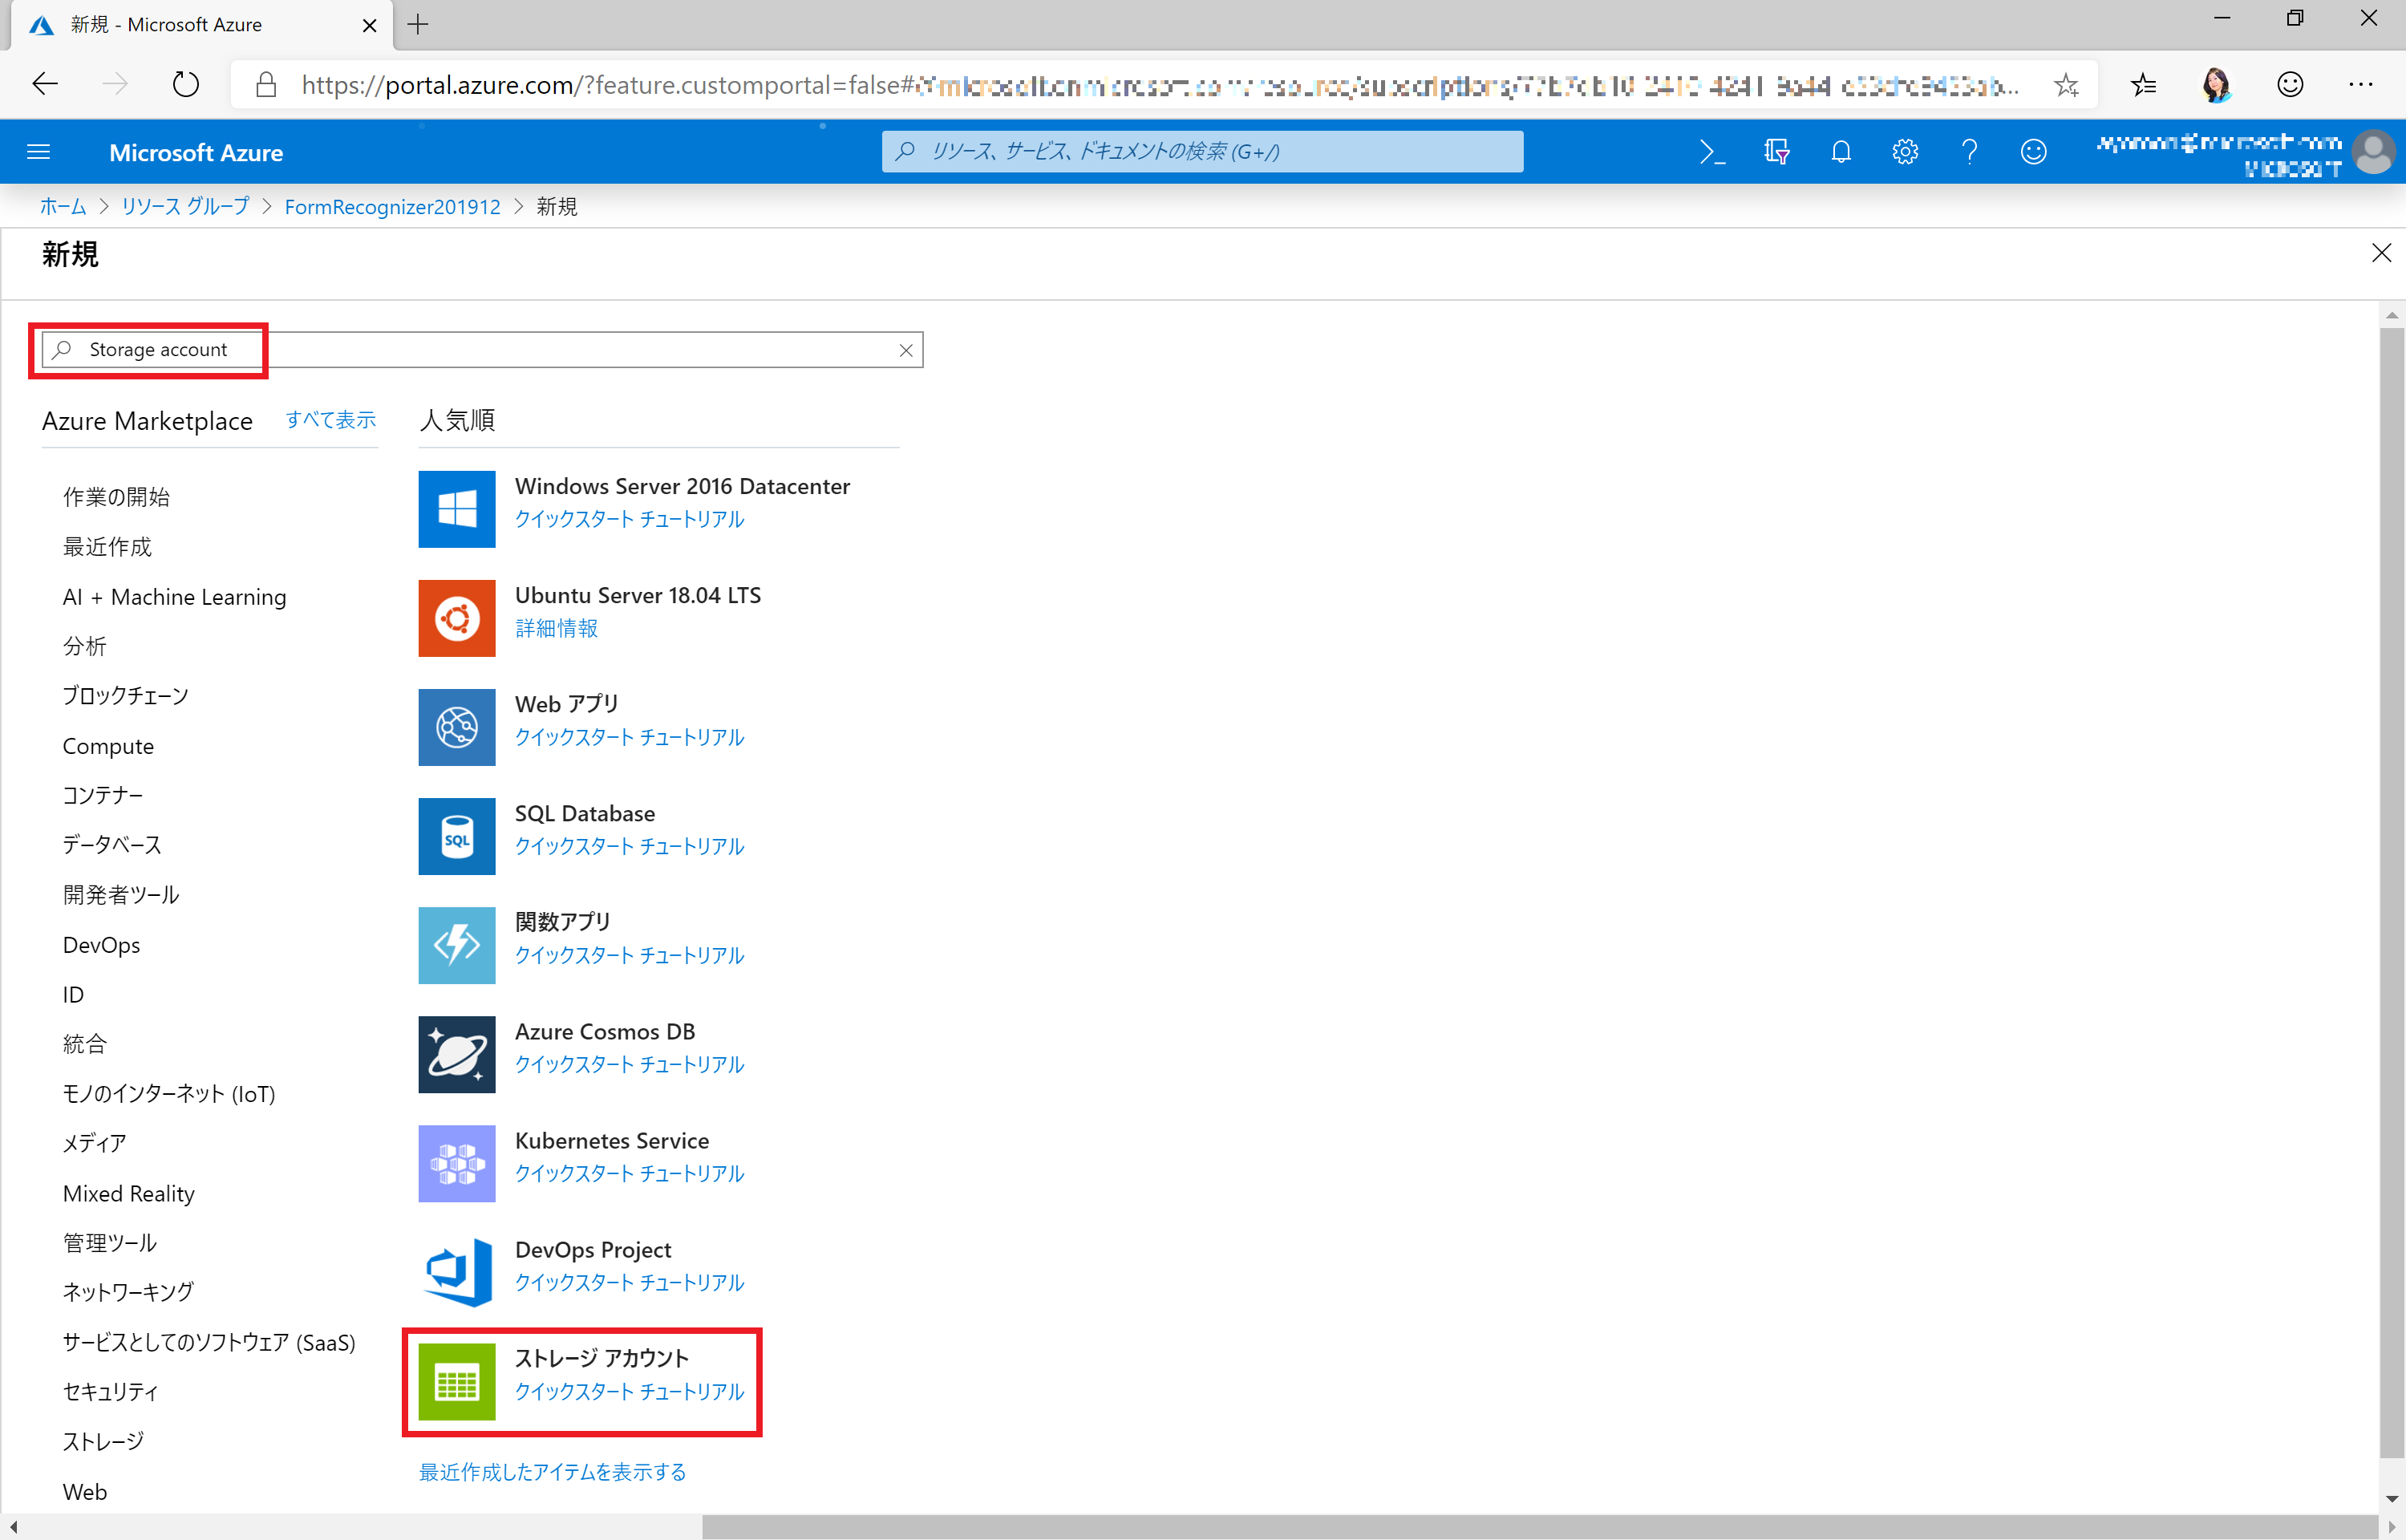Click the Ubuntu Server 18.04 icon
Viewport: 2406px width, 1540px height.
pos(457,618)
